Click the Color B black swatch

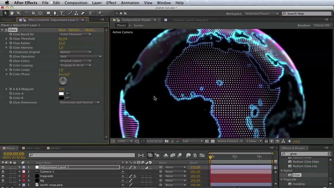click(x=61, y=98)
